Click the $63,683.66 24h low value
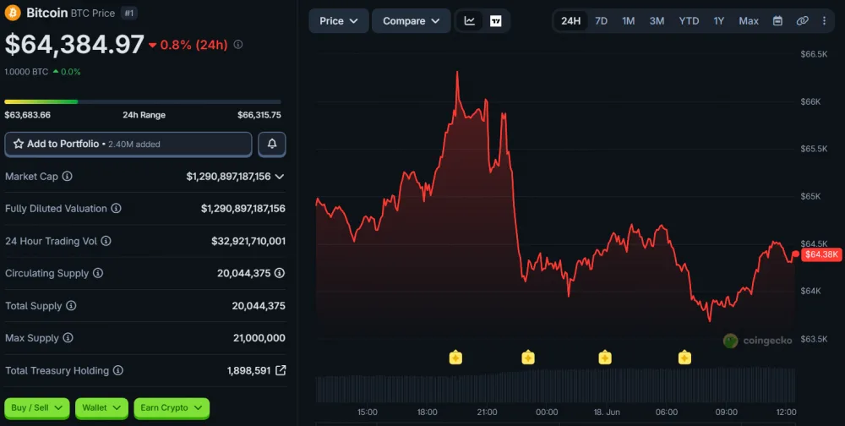This screenshot has width=845, height=426. coord(28,115)
